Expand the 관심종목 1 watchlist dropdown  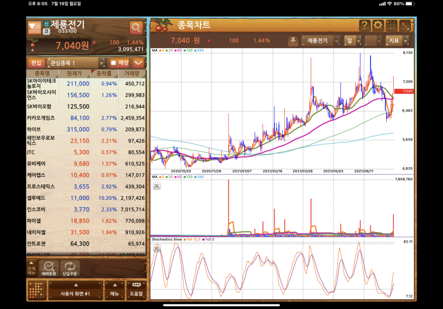pyautogui.click(x=77, y=63)
